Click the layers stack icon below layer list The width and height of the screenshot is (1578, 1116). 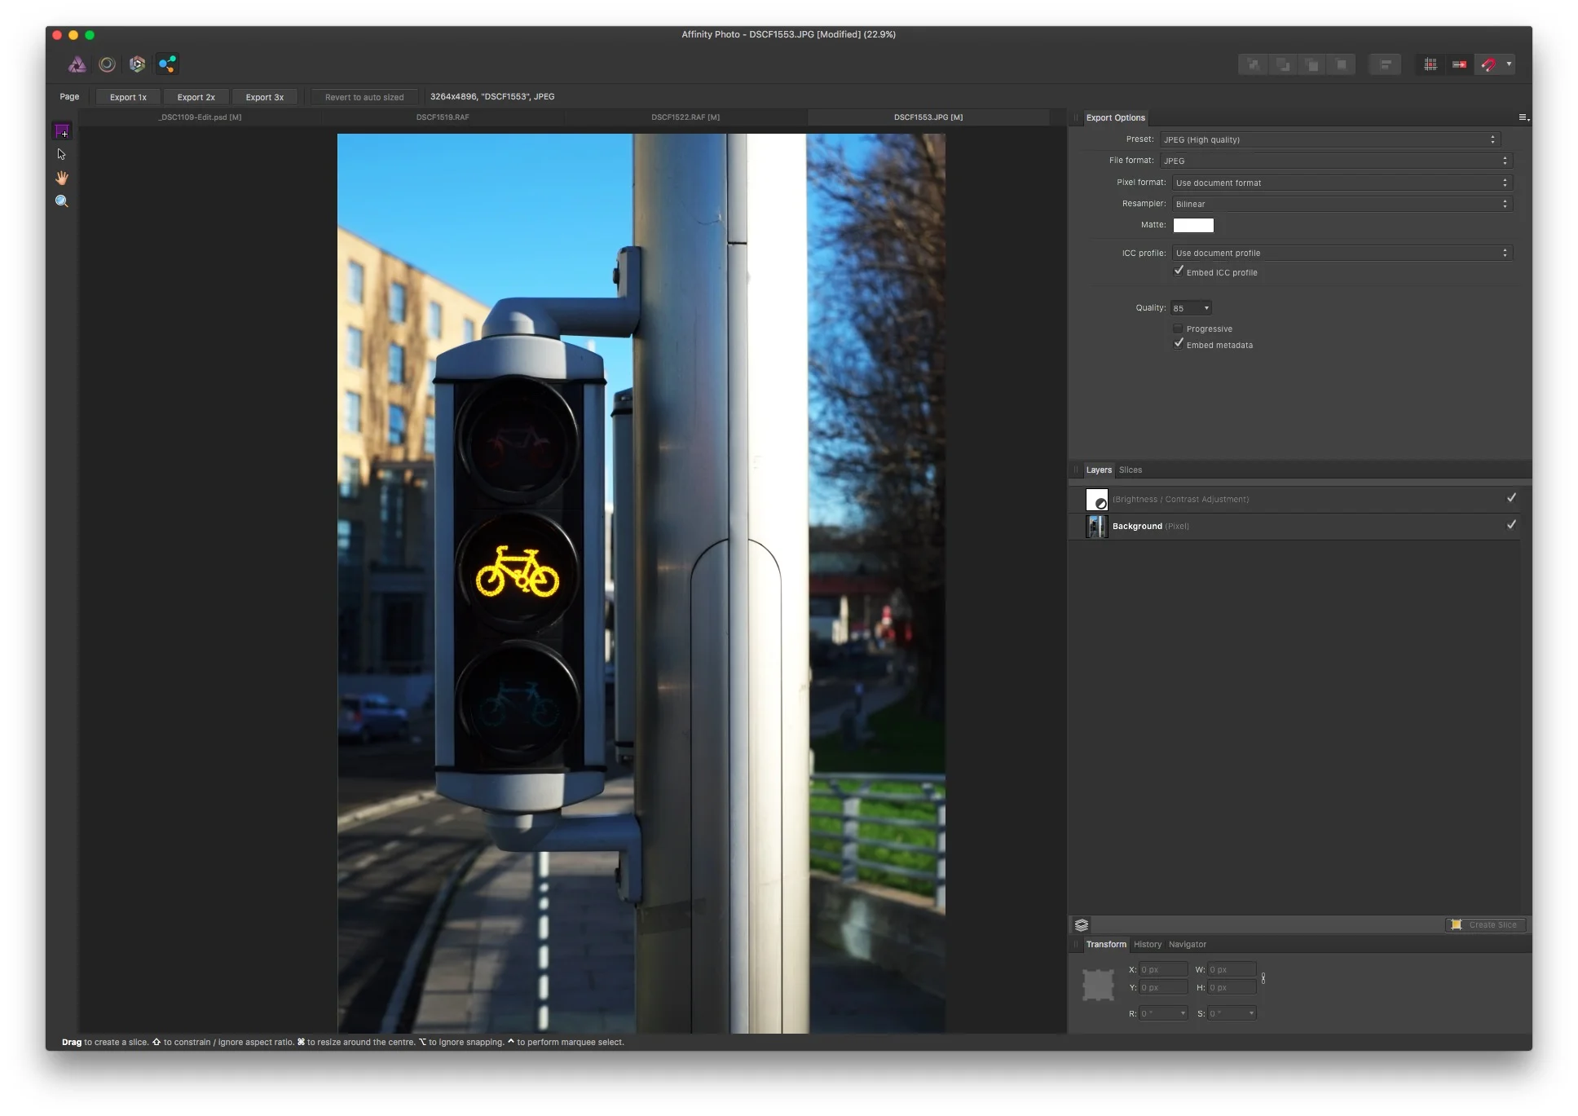1082,924
